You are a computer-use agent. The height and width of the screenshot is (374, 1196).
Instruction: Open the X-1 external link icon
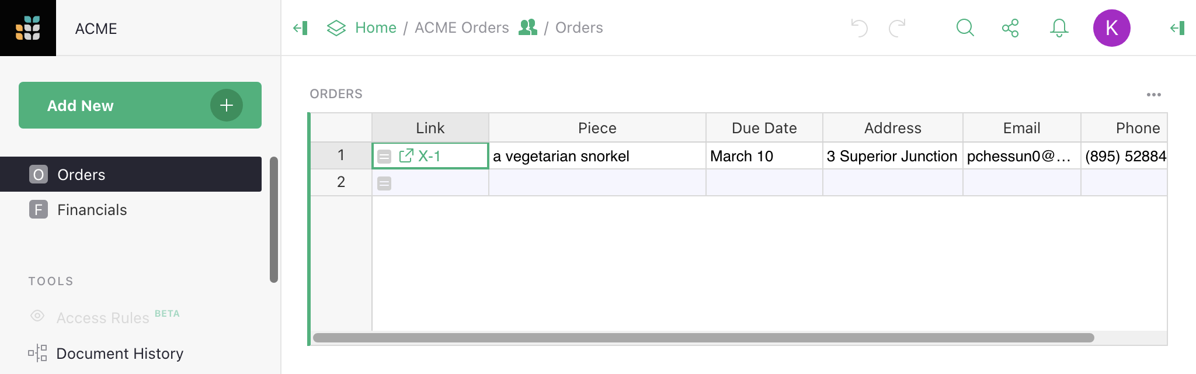[406, 156]
